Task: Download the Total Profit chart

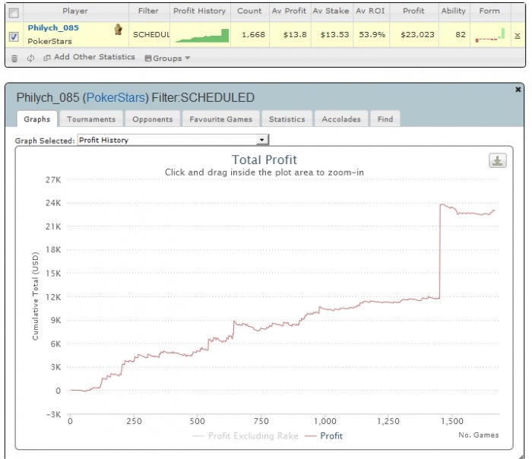Action: 498,160
